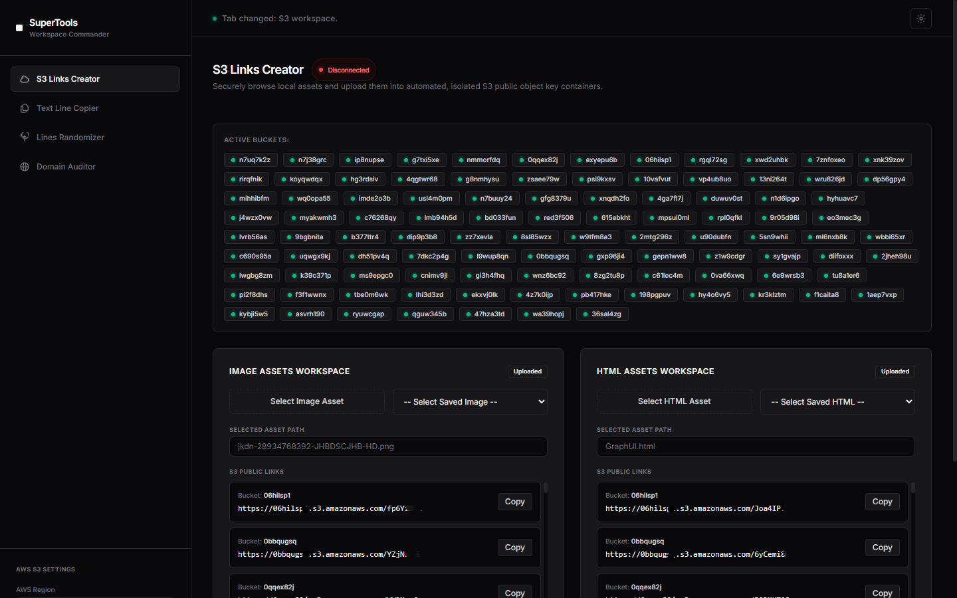The width and height of the screenshot is (957, 598).
Task: Click the image selected asset path field
Action: click(x=388, y=447)
